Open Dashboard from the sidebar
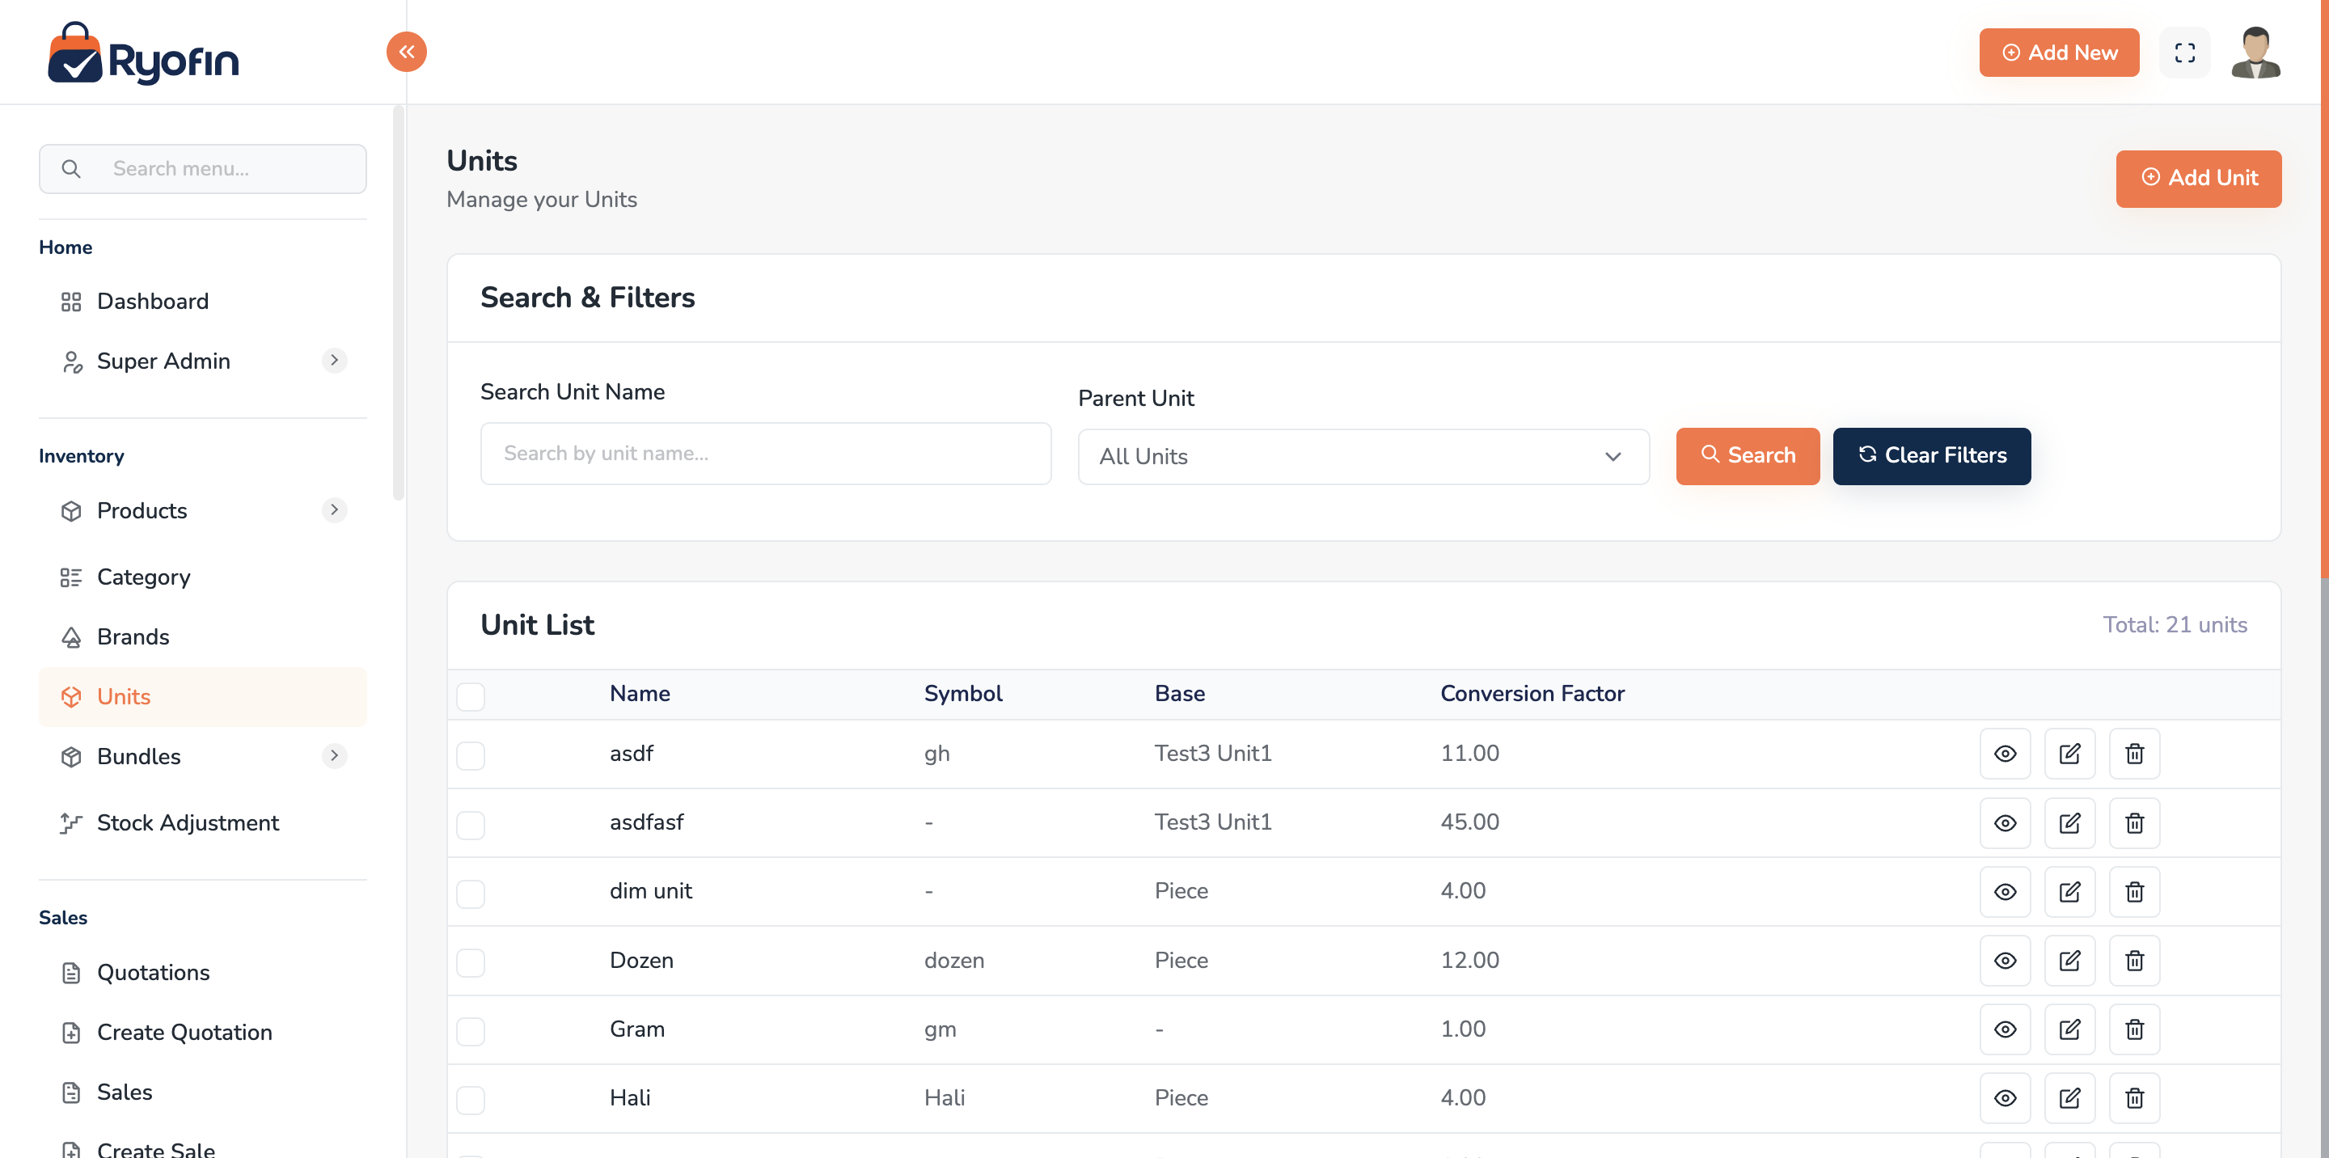Viewport: 2329px width, 1158px height. [x=202, y=301]
